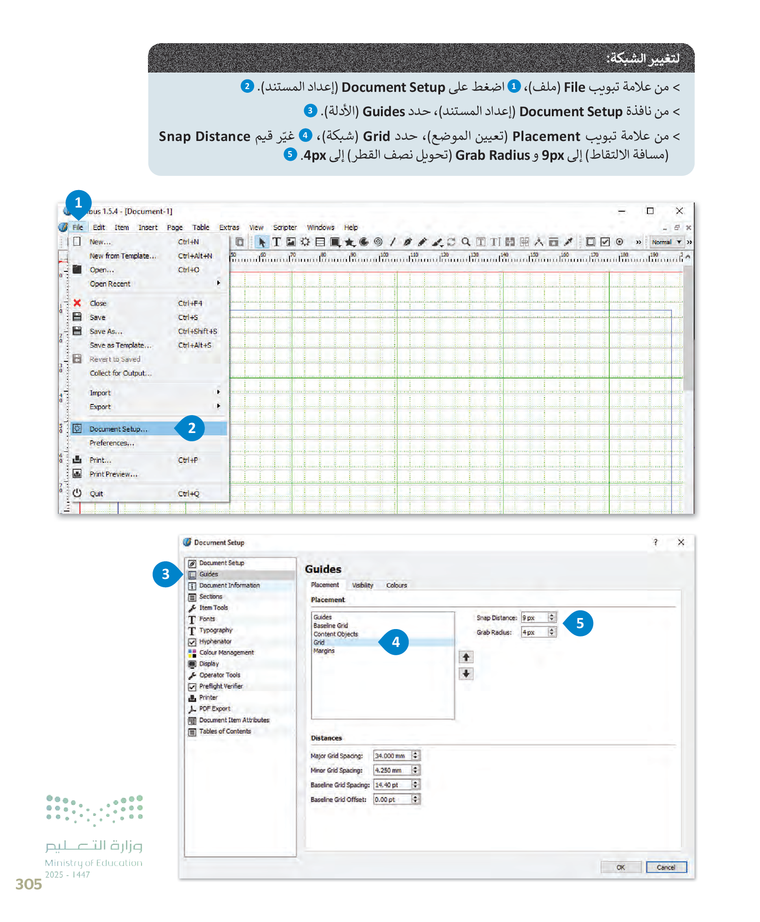The height and width of the screenshot is (922, 760).
Task: Move selected guide item up with arrow
Action: (466, 657)
